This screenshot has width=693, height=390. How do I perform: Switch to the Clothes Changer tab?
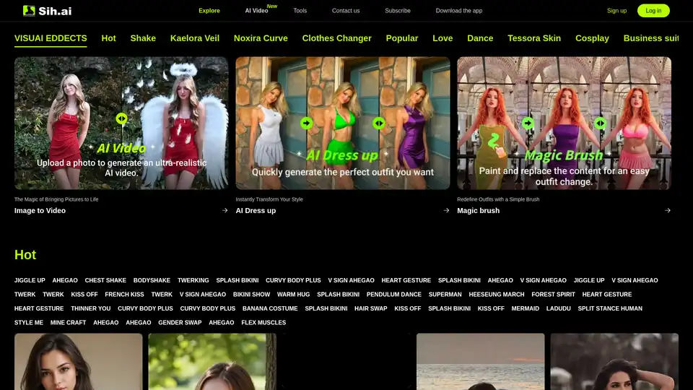tap(336, 38)
